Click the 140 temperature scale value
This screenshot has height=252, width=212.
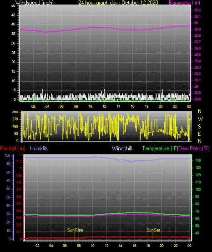(x=198, y=160)
